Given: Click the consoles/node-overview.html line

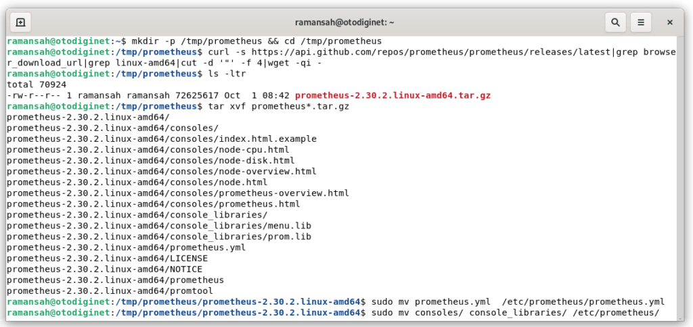Looking at the screenshot, I should pos(162,172).
